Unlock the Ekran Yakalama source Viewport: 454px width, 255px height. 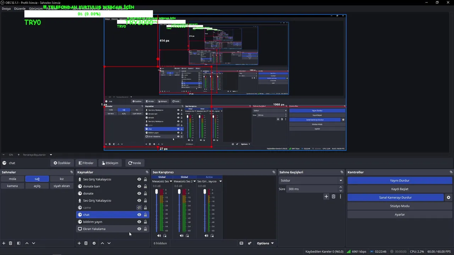coord(145,229)
